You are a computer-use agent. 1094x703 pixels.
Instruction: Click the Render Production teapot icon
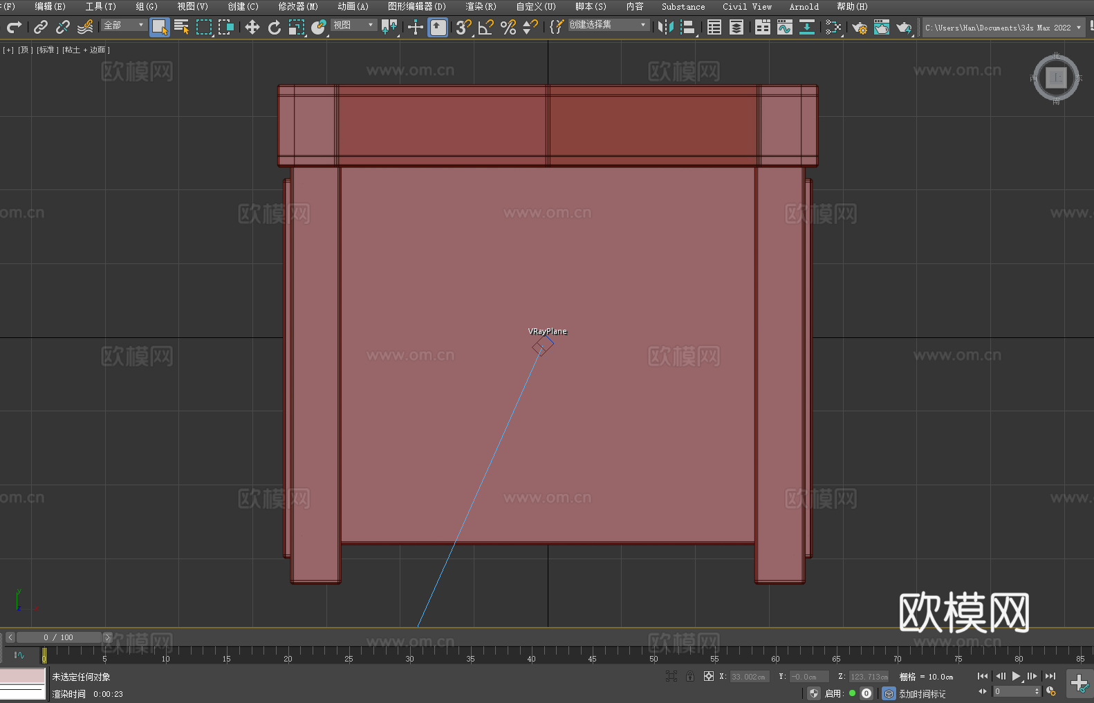click(x=904, y=28)
